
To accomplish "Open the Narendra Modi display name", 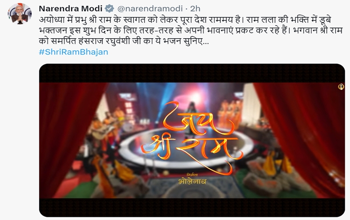I will point(70,9).
